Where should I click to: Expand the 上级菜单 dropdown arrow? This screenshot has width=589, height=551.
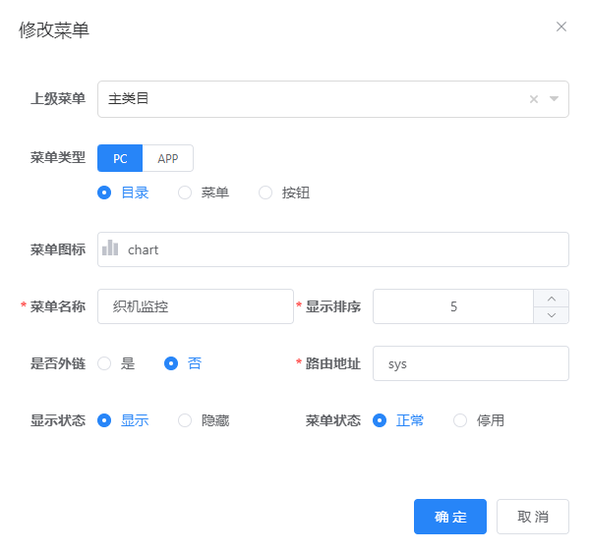click(x=554, y=99)
